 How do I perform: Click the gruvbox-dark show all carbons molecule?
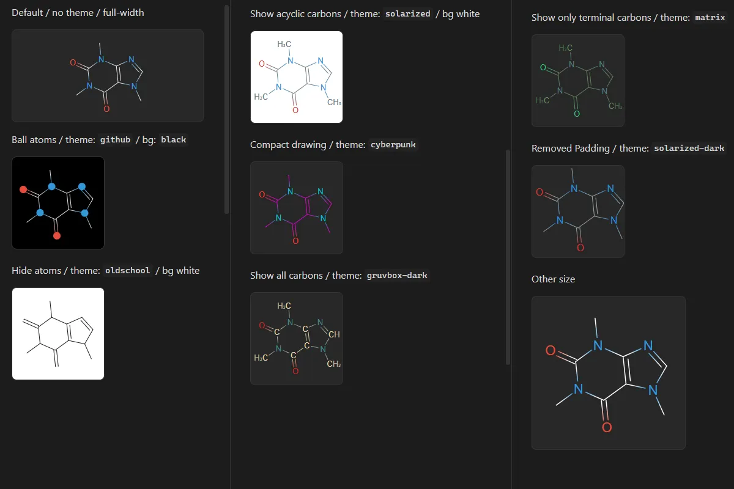(297, 339)
